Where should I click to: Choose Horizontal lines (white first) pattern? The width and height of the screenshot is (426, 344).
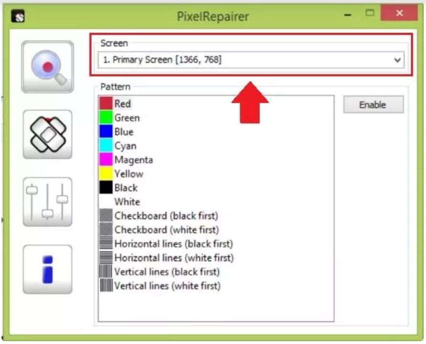click(x=174, y=258)
